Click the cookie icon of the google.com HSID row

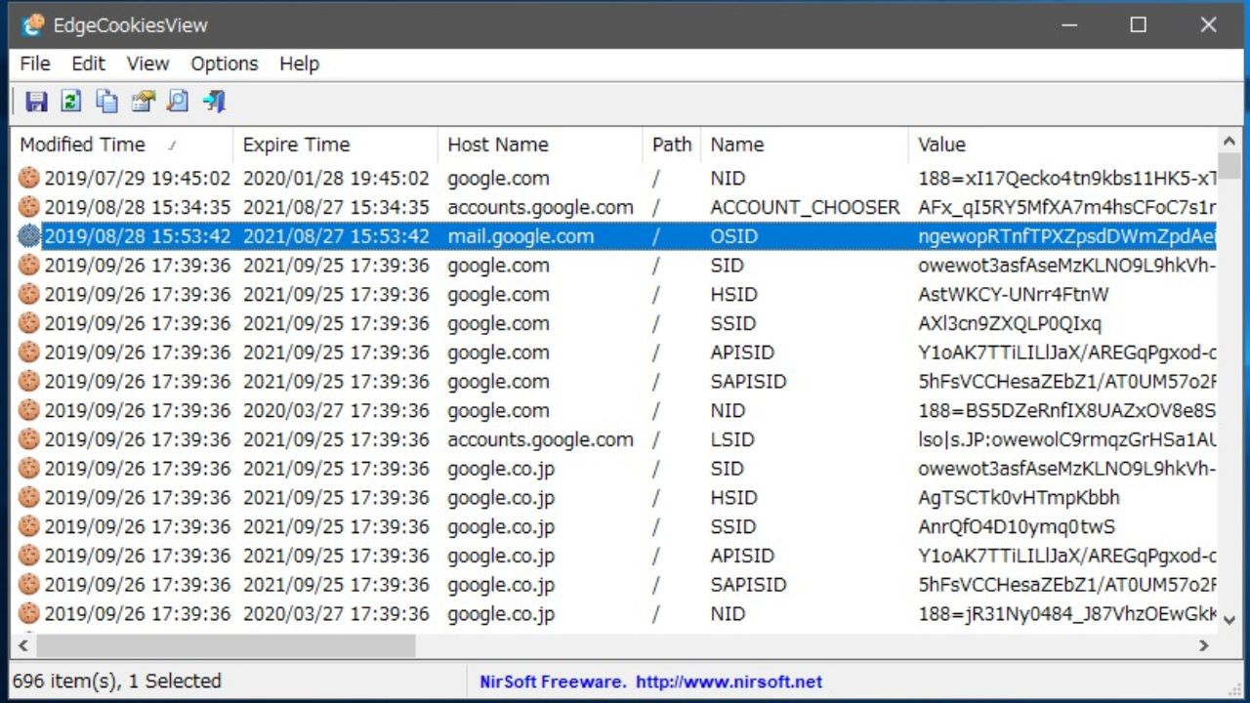(x=29, y=294)
